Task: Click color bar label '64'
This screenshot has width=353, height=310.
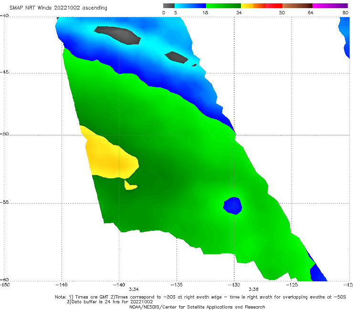Action: tap(311, 12)
